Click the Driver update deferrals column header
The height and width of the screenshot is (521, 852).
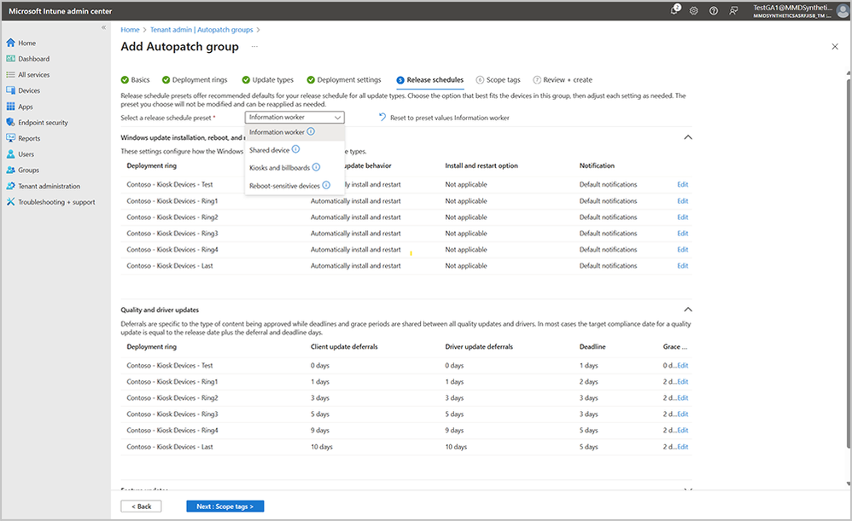[x=479, y=347]
